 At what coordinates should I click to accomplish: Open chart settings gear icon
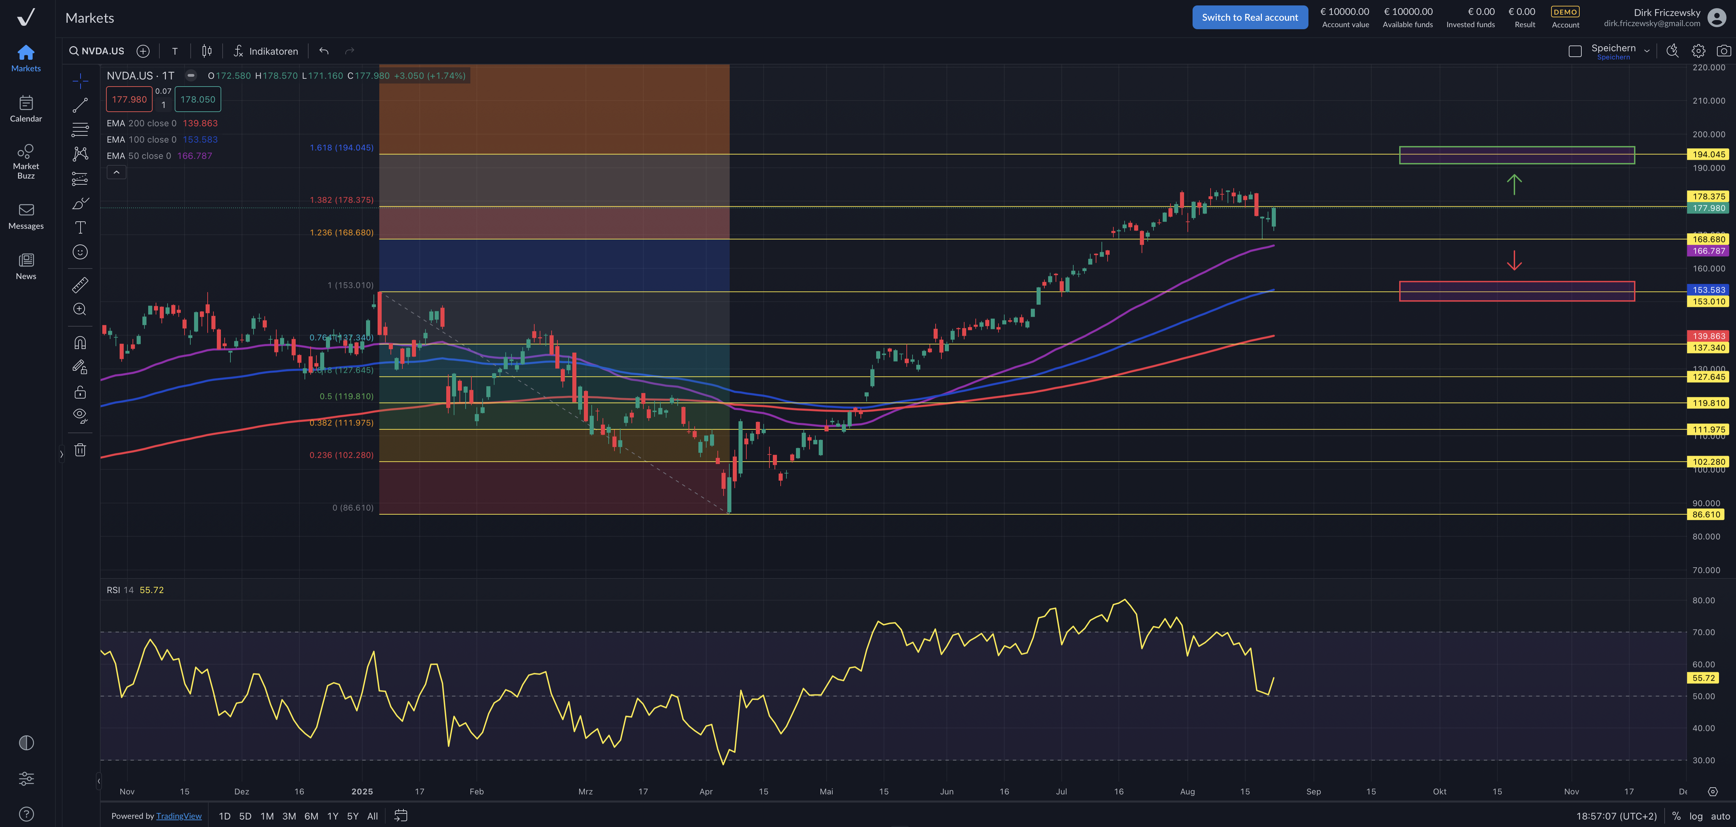click(1698, 51)
